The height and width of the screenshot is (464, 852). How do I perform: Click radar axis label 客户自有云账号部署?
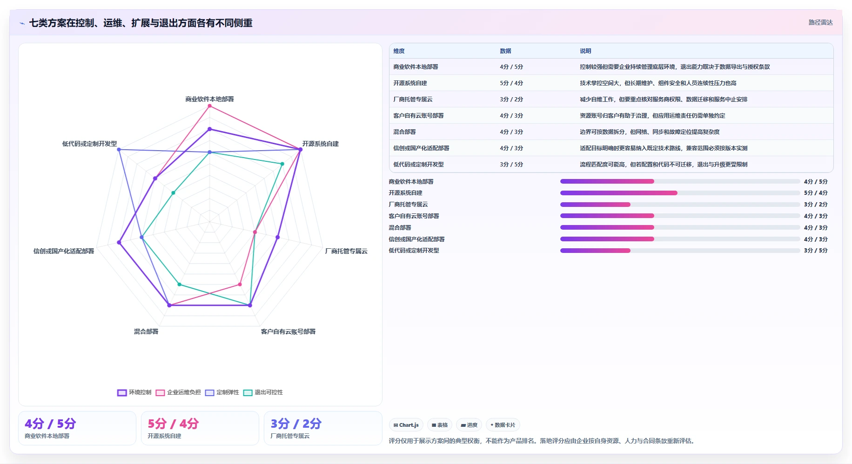click(288, 331)
